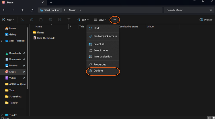Click the # column header

pyautogui.click(x=70, y=27)
